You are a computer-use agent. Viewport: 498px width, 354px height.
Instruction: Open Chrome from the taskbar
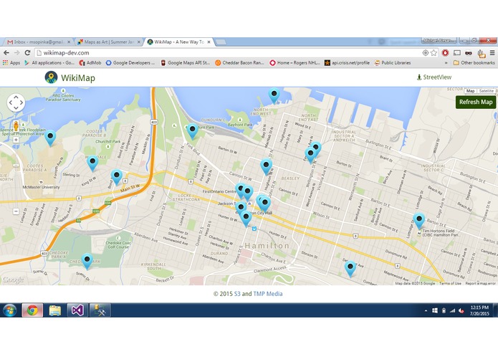[x=32, y=310]
